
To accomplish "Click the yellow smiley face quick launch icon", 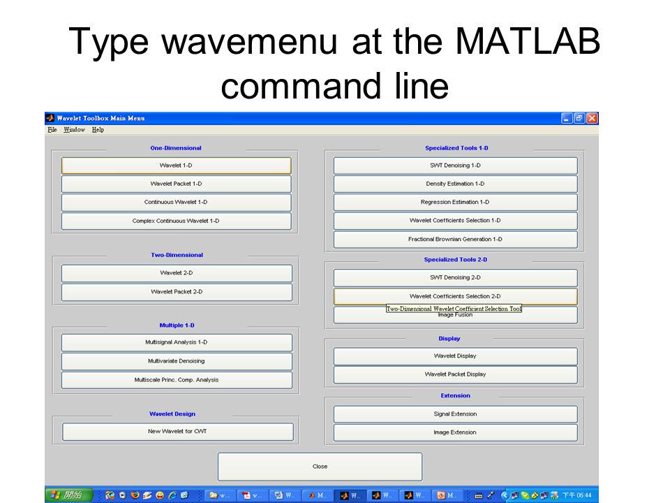I will click(160, 495).
